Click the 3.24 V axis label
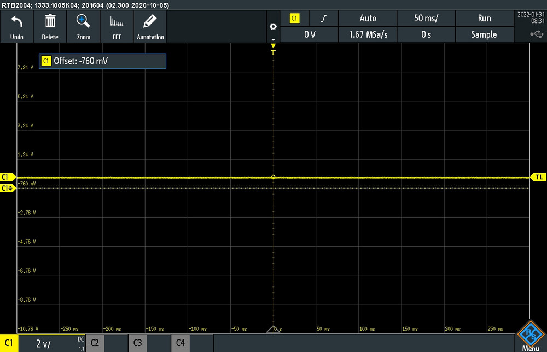The image size is (547, 352). click(26, 126)
